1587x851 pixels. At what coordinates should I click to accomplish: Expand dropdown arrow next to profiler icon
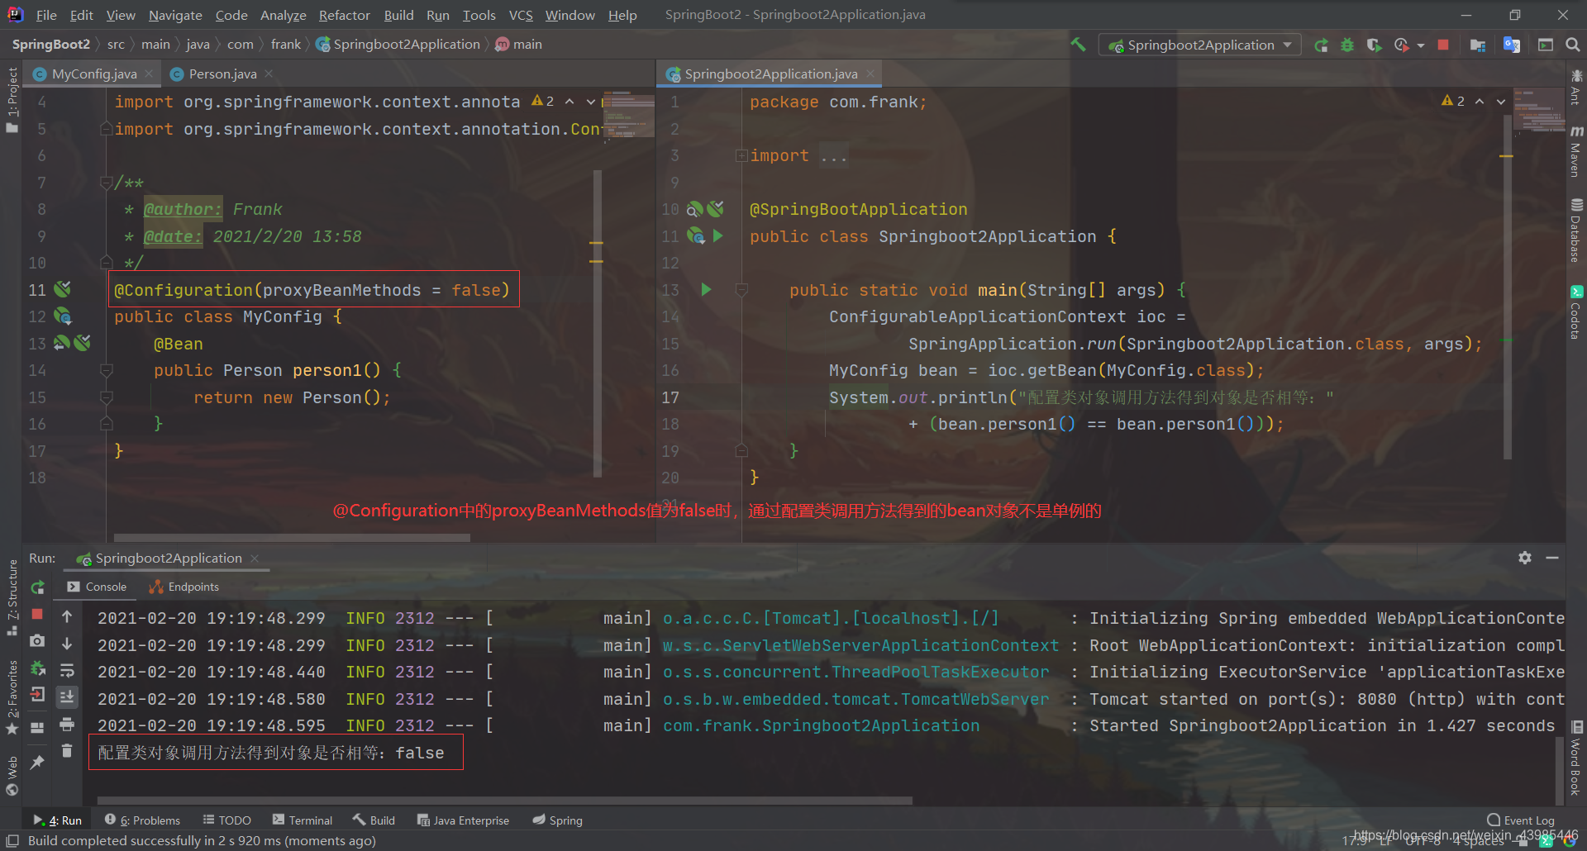[1421, 45]
